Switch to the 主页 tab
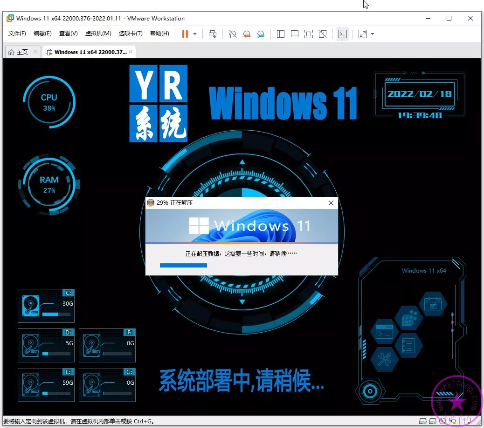The image size is (484, 428). pos(18,52)
